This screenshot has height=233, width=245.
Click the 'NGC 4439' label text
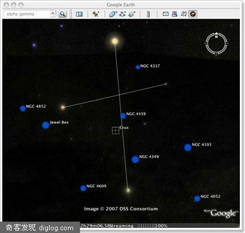pos(136,114)
